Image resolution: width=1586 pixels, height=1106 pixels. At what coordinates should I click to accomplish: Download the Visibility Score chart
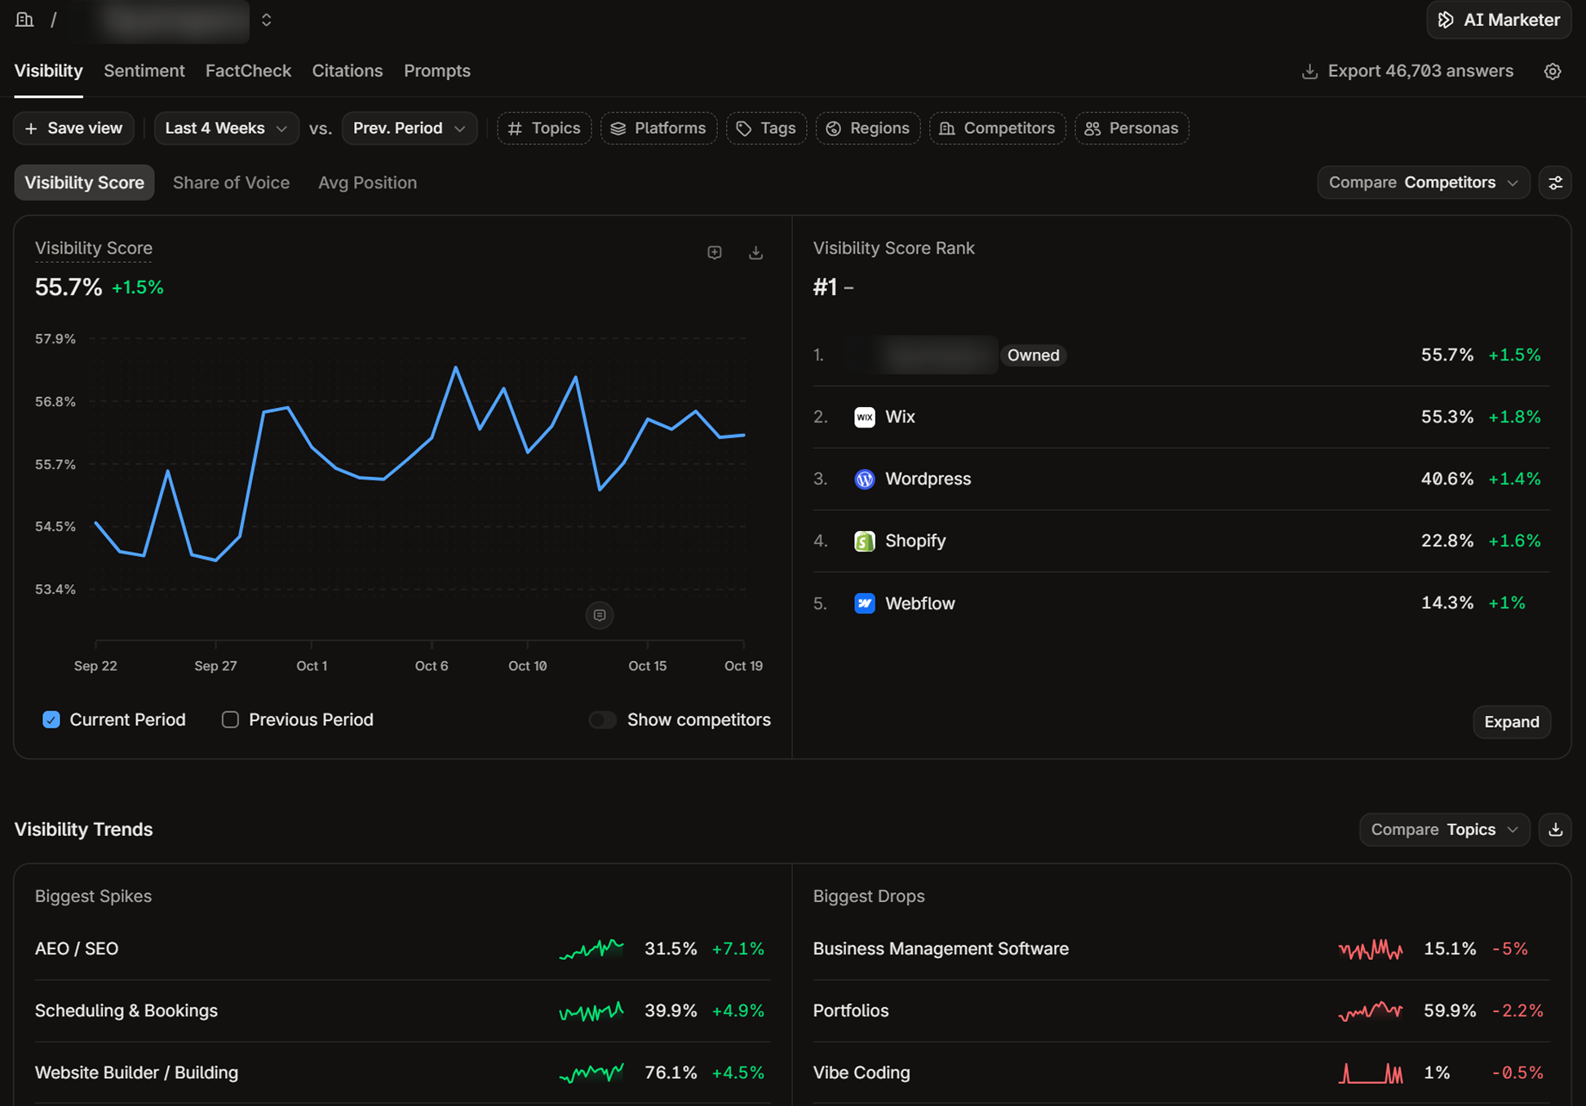(756, 253)
